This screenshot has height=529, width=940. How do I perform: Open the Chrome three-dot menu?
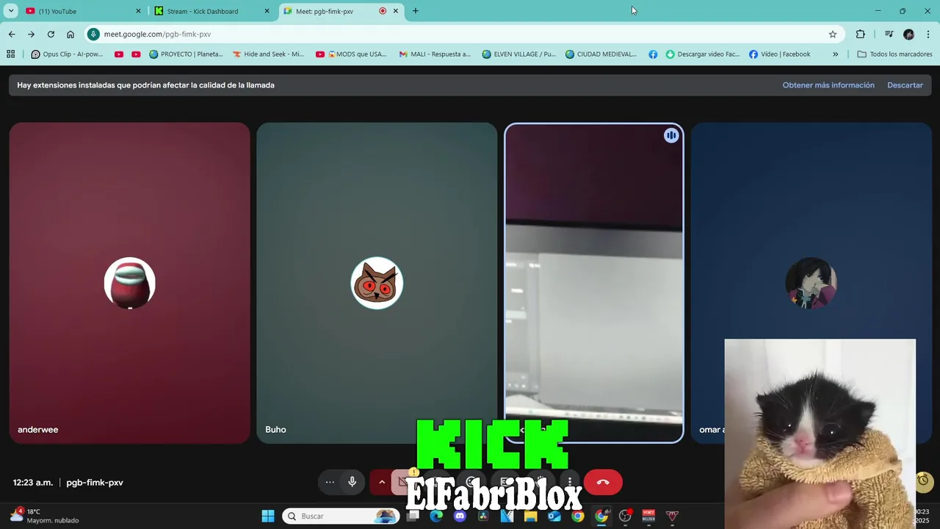pos(928,34)
